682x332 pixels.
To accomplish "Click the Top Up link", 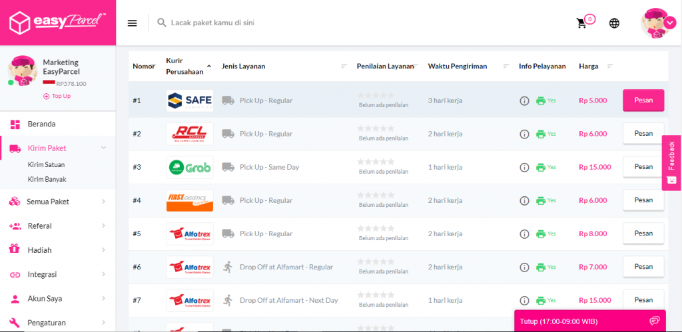I will (57, 96).
